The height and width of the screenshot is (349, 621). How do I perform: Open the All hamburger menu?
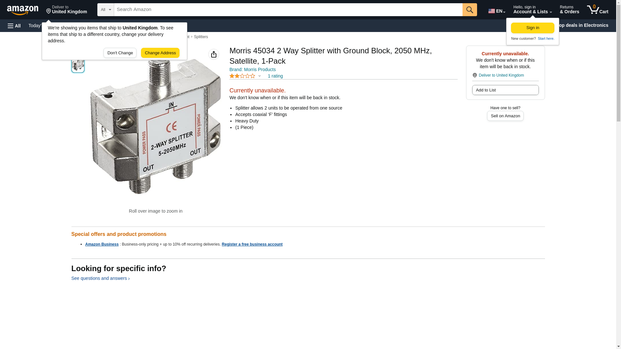(14, 26)
